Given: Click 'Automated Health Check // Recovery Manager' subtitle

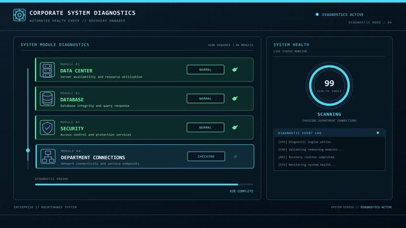Looking at the screenshot, I should 77,21.
